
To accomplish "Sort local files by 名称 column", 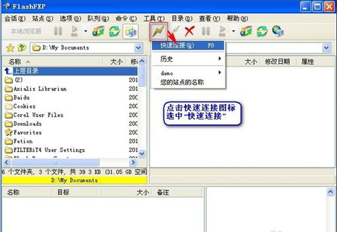I will coord(53,62).
